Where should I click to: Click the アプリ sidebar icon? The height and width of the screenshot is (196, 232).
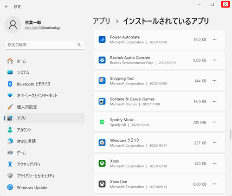(x=10, y=118)
